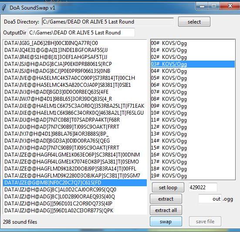The height and width of the screenshot is (232, 240).
Task: Select file ending in T{00C1H
Action: click(75, 78)
